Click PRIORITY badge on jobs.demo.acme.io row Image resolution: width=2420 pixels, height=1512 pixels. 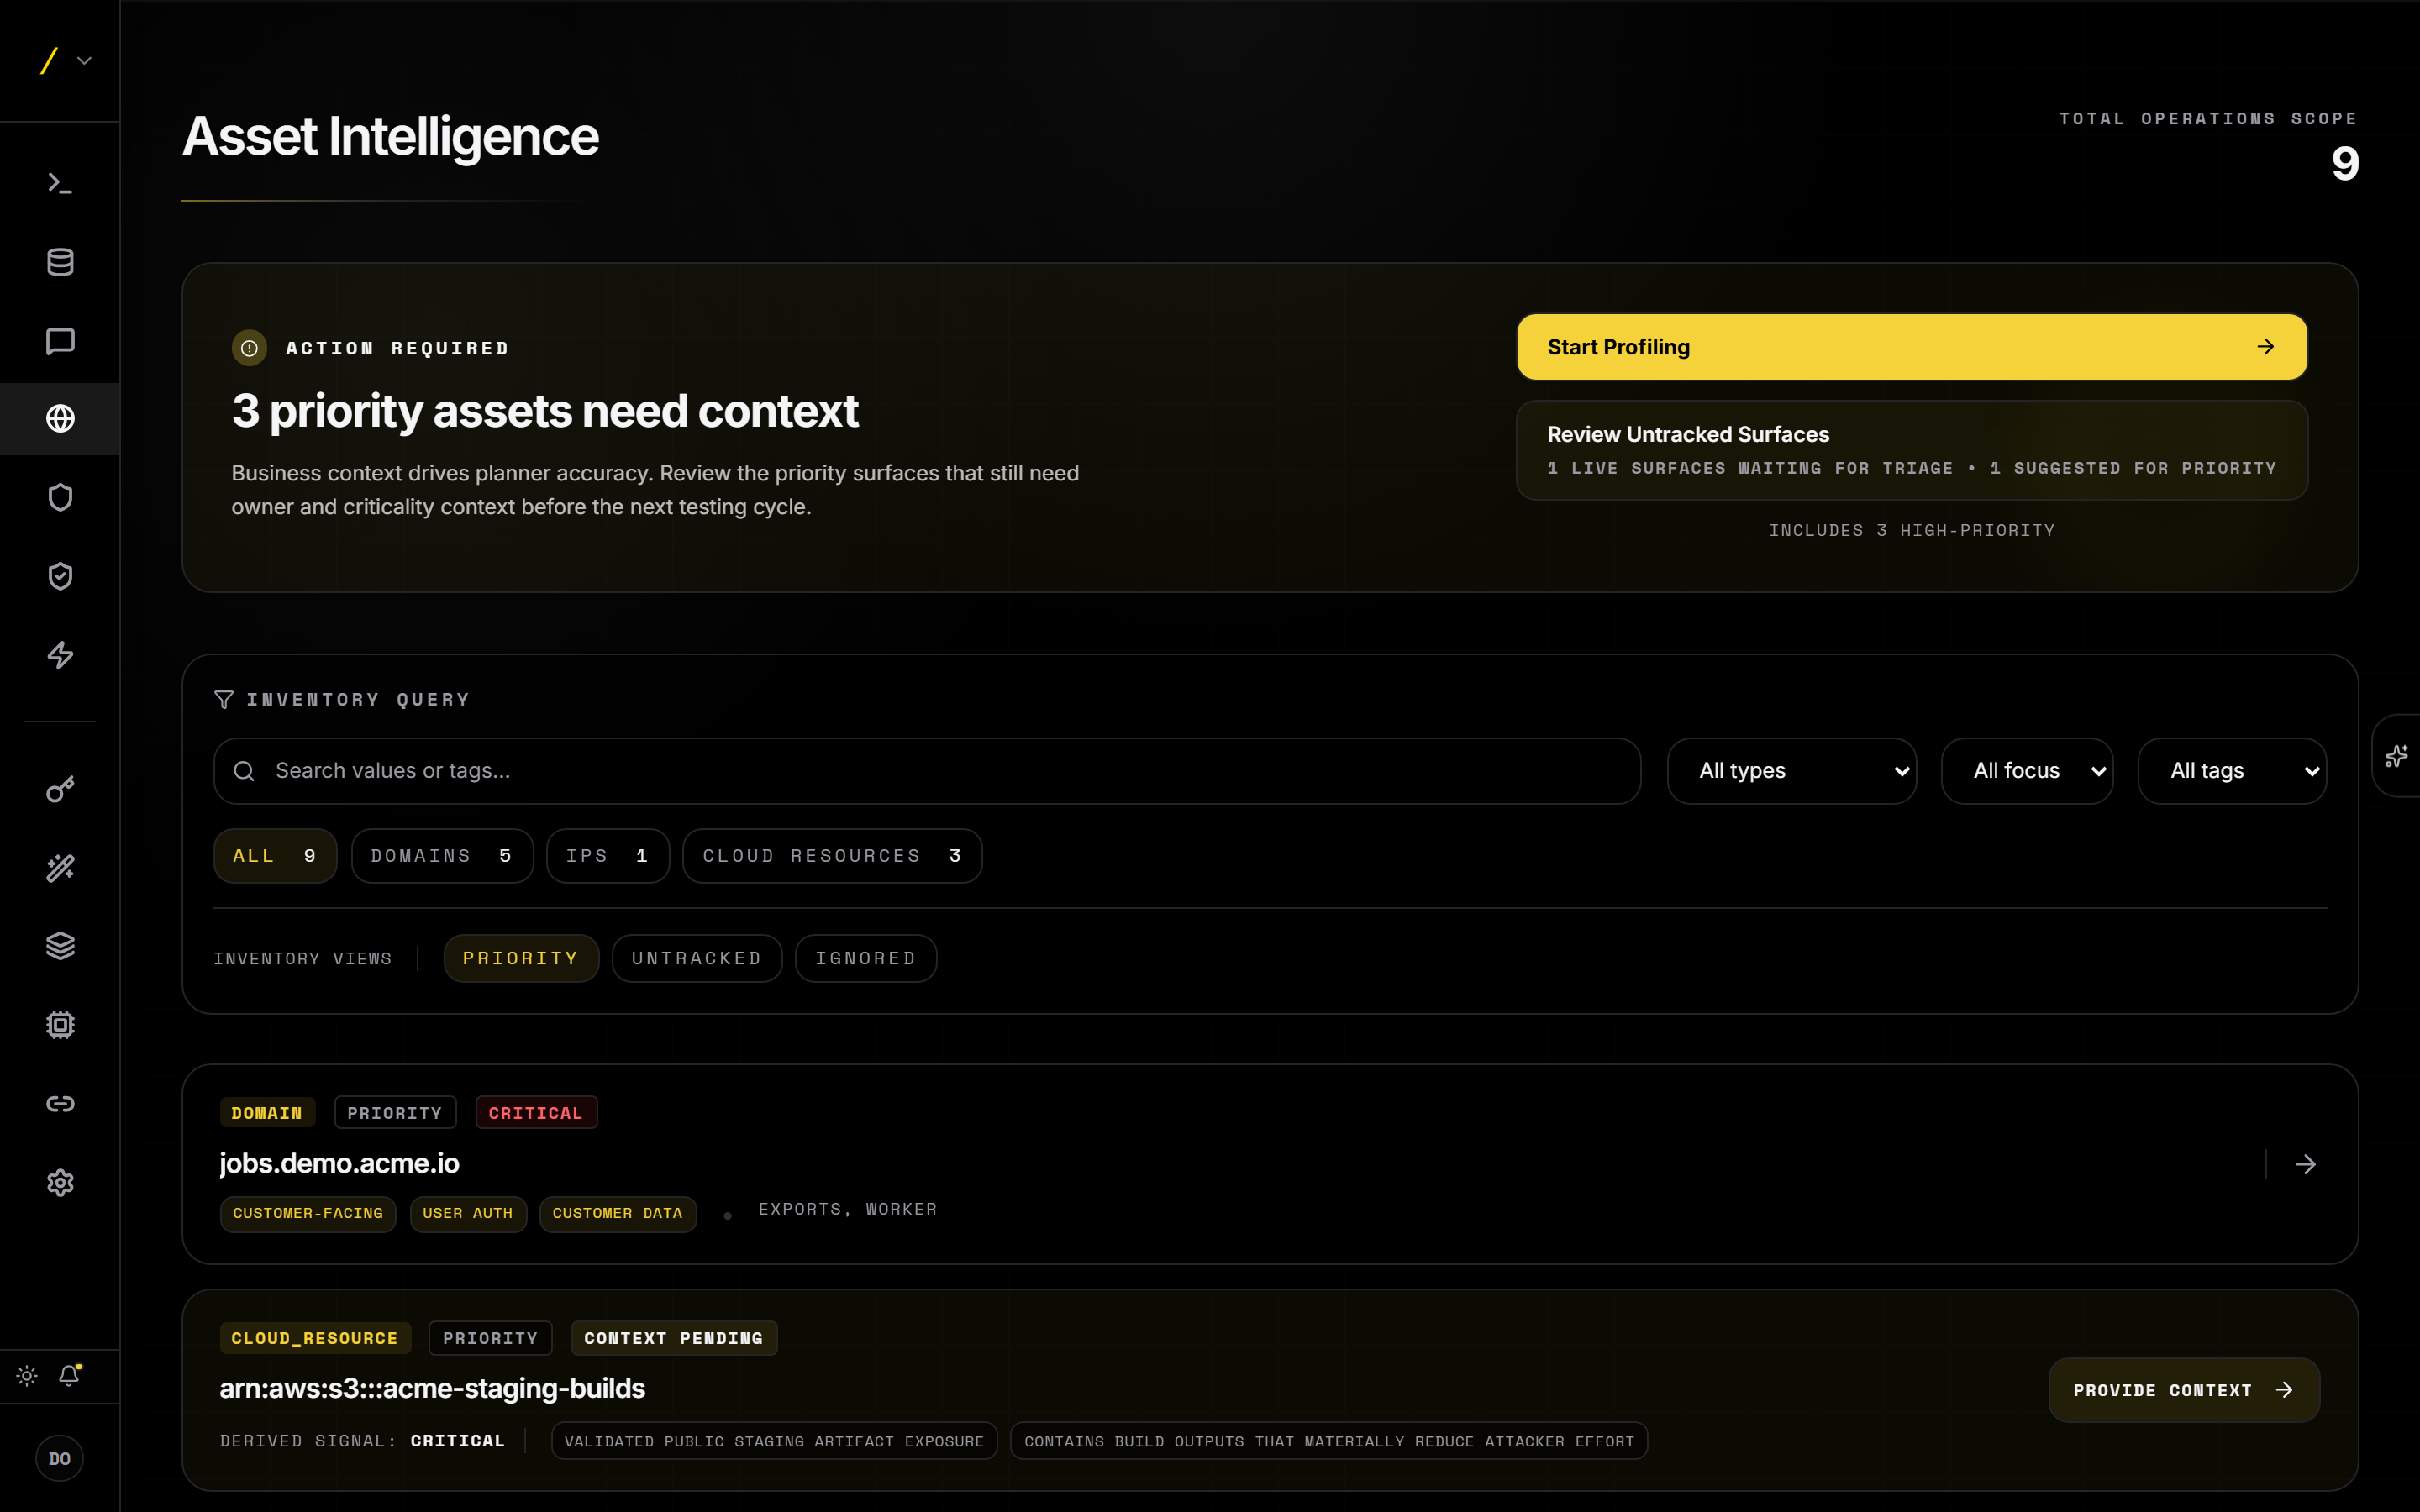[x=395, y=1113]
